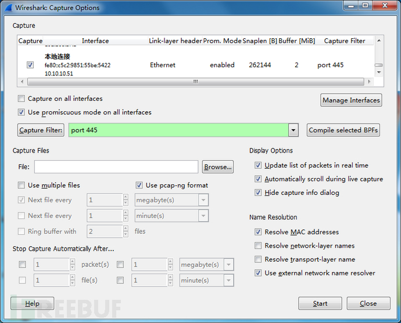Toggle Automatically scroll during live capture

pos(258,179)
